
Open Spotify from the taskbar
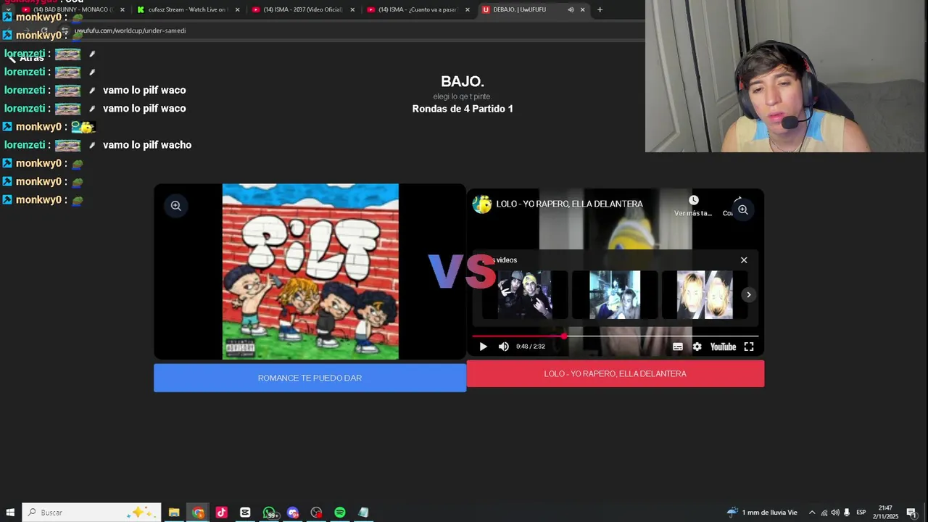(340, 513)
